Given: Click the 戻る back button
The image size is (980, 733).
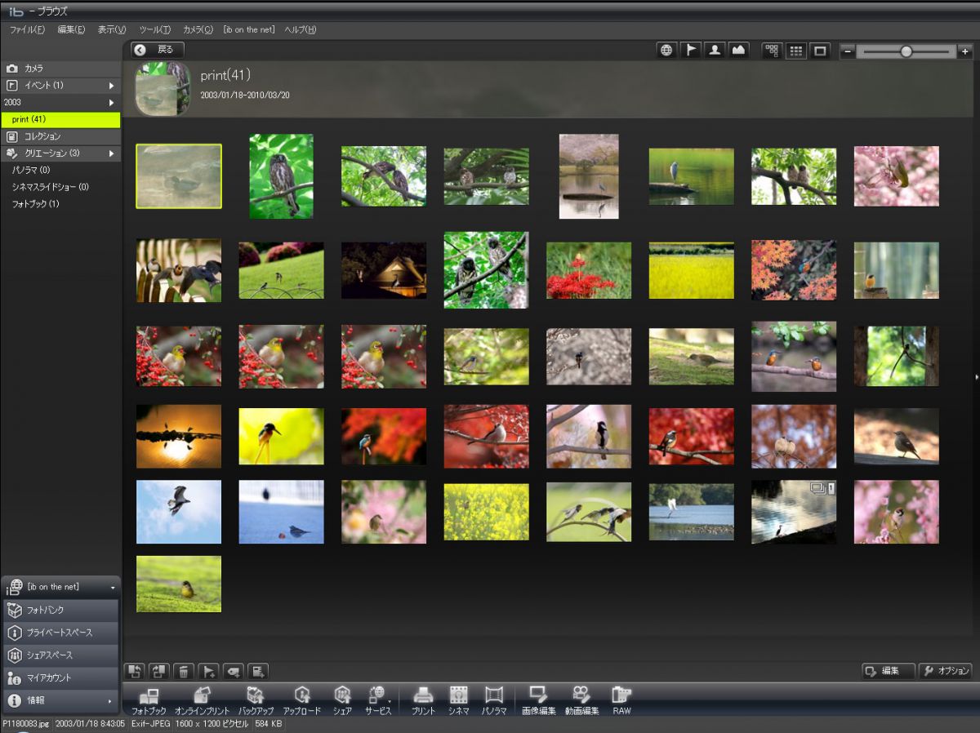Looking at the screenshot, I should (158, 50).
